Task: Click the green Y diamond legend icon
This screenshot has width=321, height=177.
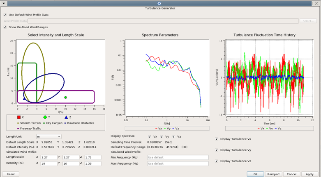Action: 45,117
